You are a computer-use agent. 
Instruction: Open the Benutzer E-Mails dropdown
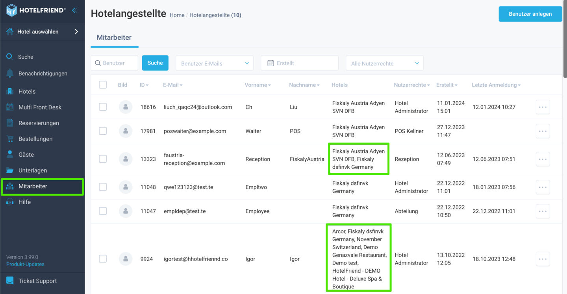coord(215,63)
